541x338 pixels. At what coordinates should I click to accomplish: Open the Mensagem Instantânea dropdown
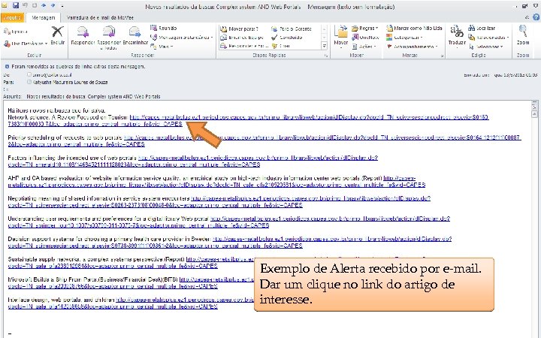pos(182,38)
